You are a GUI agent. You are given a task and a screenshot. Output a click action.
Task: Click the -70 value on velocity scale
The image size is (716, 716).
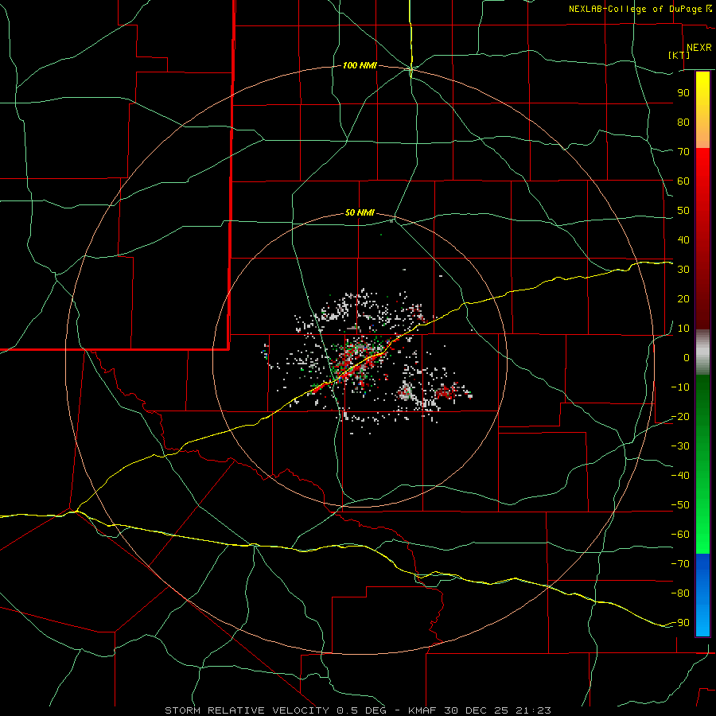680,564
